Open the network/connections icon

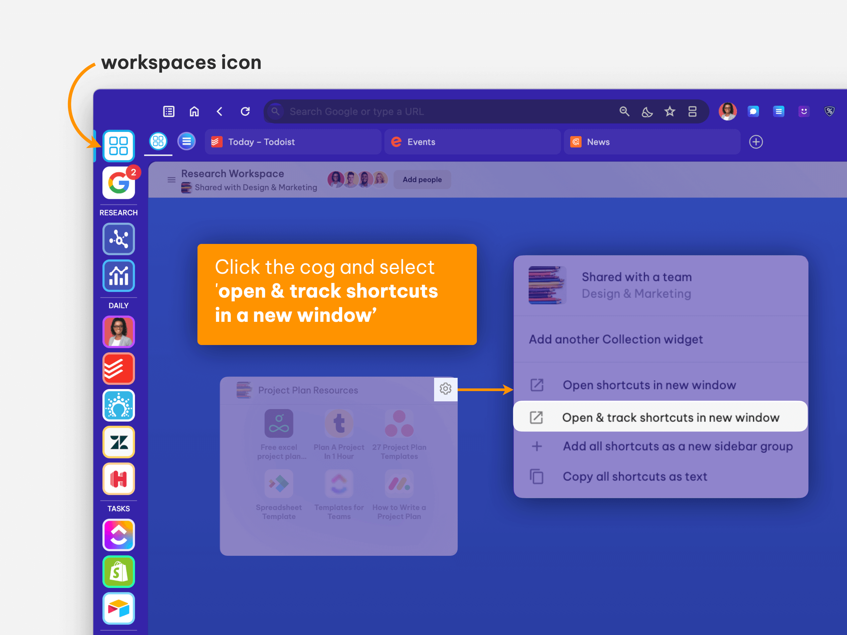point(119,238)
